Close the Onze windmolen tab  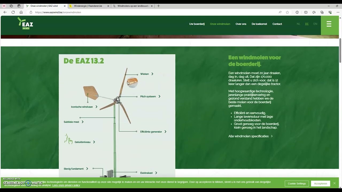click(65, 6)
